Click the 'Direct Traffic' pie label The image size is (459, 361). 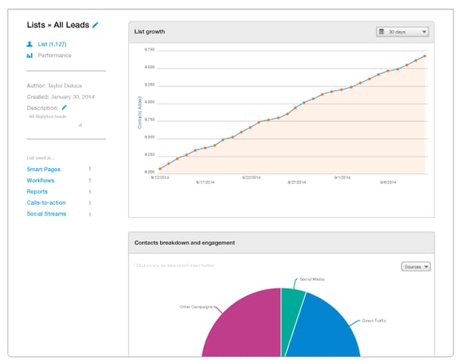(x=374, y=321)
